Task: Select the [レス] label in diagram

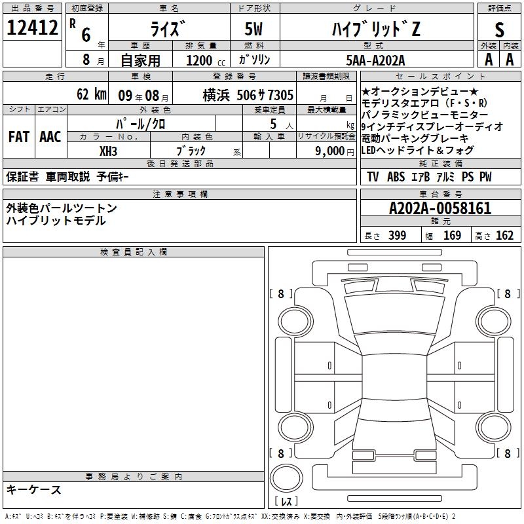Action: [x=286, y=501]
